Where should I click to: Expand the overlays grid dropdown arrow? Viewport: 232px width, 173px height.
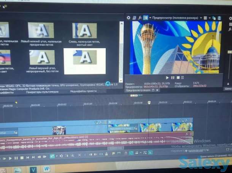coord(210,18)
